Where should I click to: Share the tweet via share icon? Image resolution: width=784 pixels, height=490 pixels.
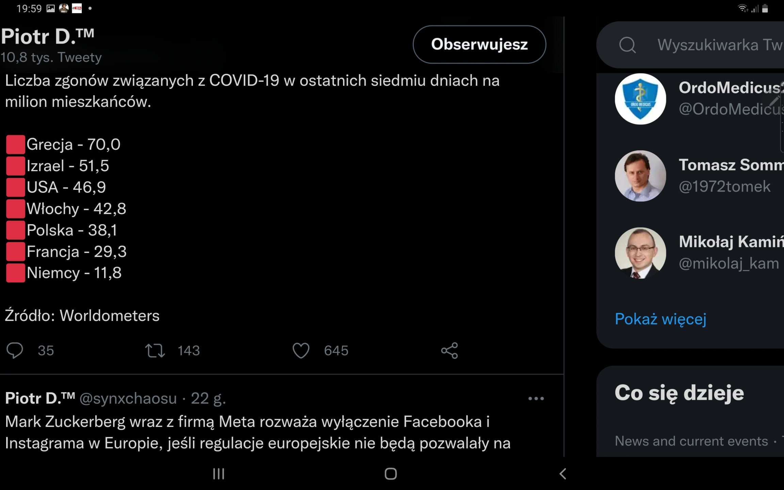[x=450, y=350]
